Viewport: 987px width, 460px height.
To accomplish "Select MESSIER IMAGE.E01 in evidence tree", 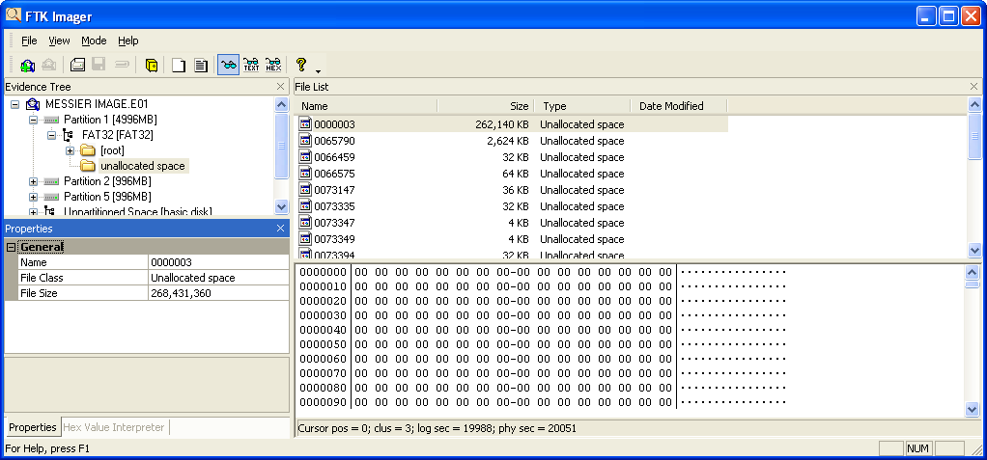I will coord(97,104).
